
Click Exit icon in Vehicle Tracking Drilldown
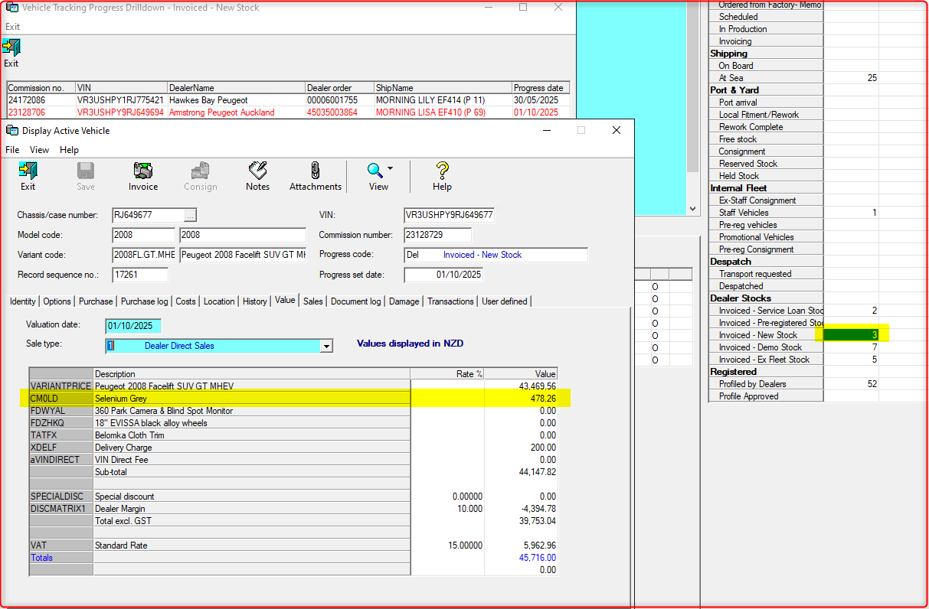tap(11, 48)
